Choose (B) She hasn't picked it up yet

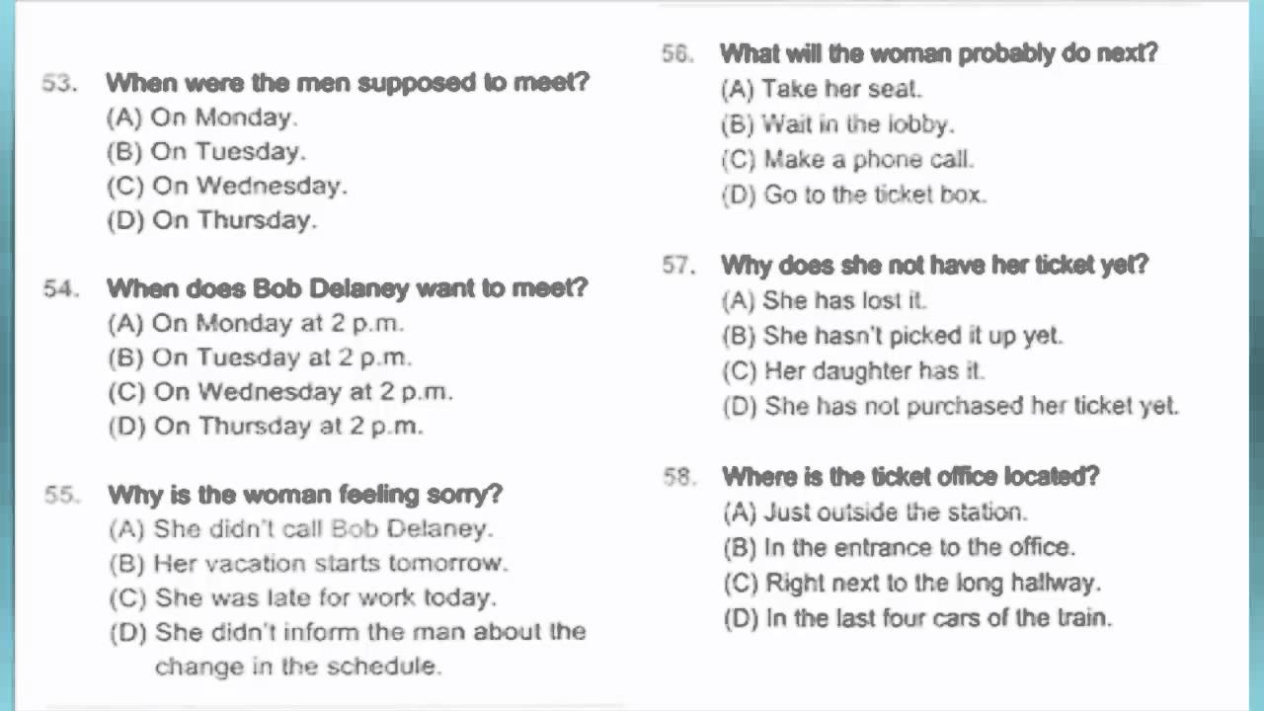[x=893, y=336]
